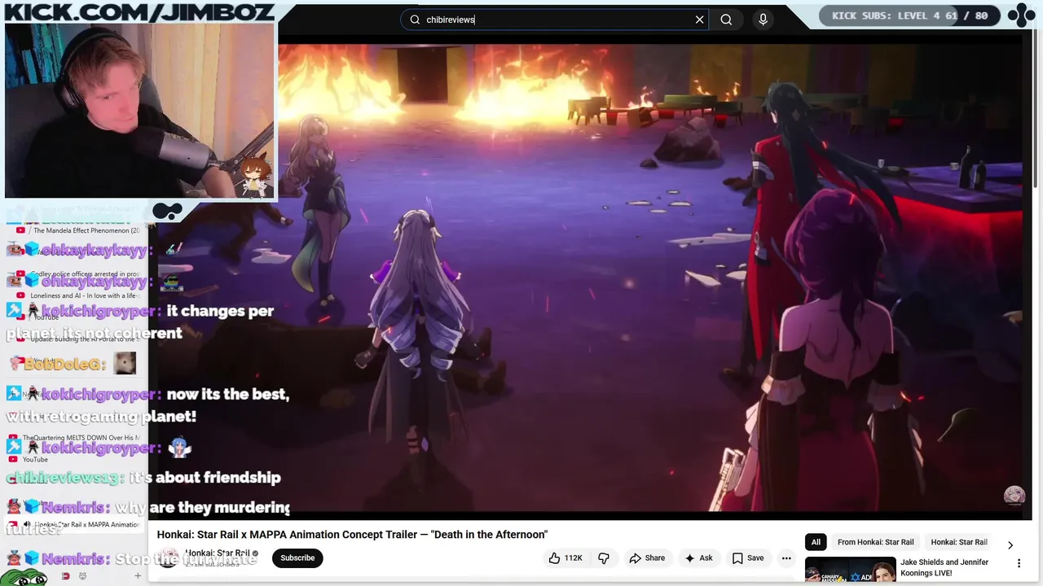
Task: Dislike the Honkai: Star Rail video
Action: tap(604, 558)
